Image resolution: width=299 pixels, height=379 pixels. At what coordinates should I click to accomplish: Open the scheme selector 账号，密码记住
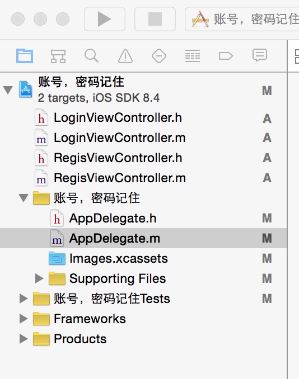click(x=242, y=19)
